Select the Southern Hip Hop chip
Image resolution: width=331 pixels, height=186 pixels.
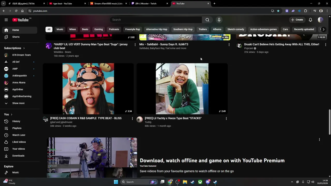click(183, 29)
